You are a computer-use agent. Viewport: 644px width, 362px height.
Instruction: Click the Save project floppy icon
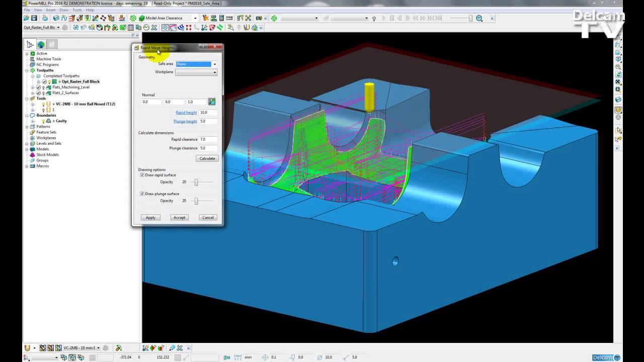click(34, 18)
